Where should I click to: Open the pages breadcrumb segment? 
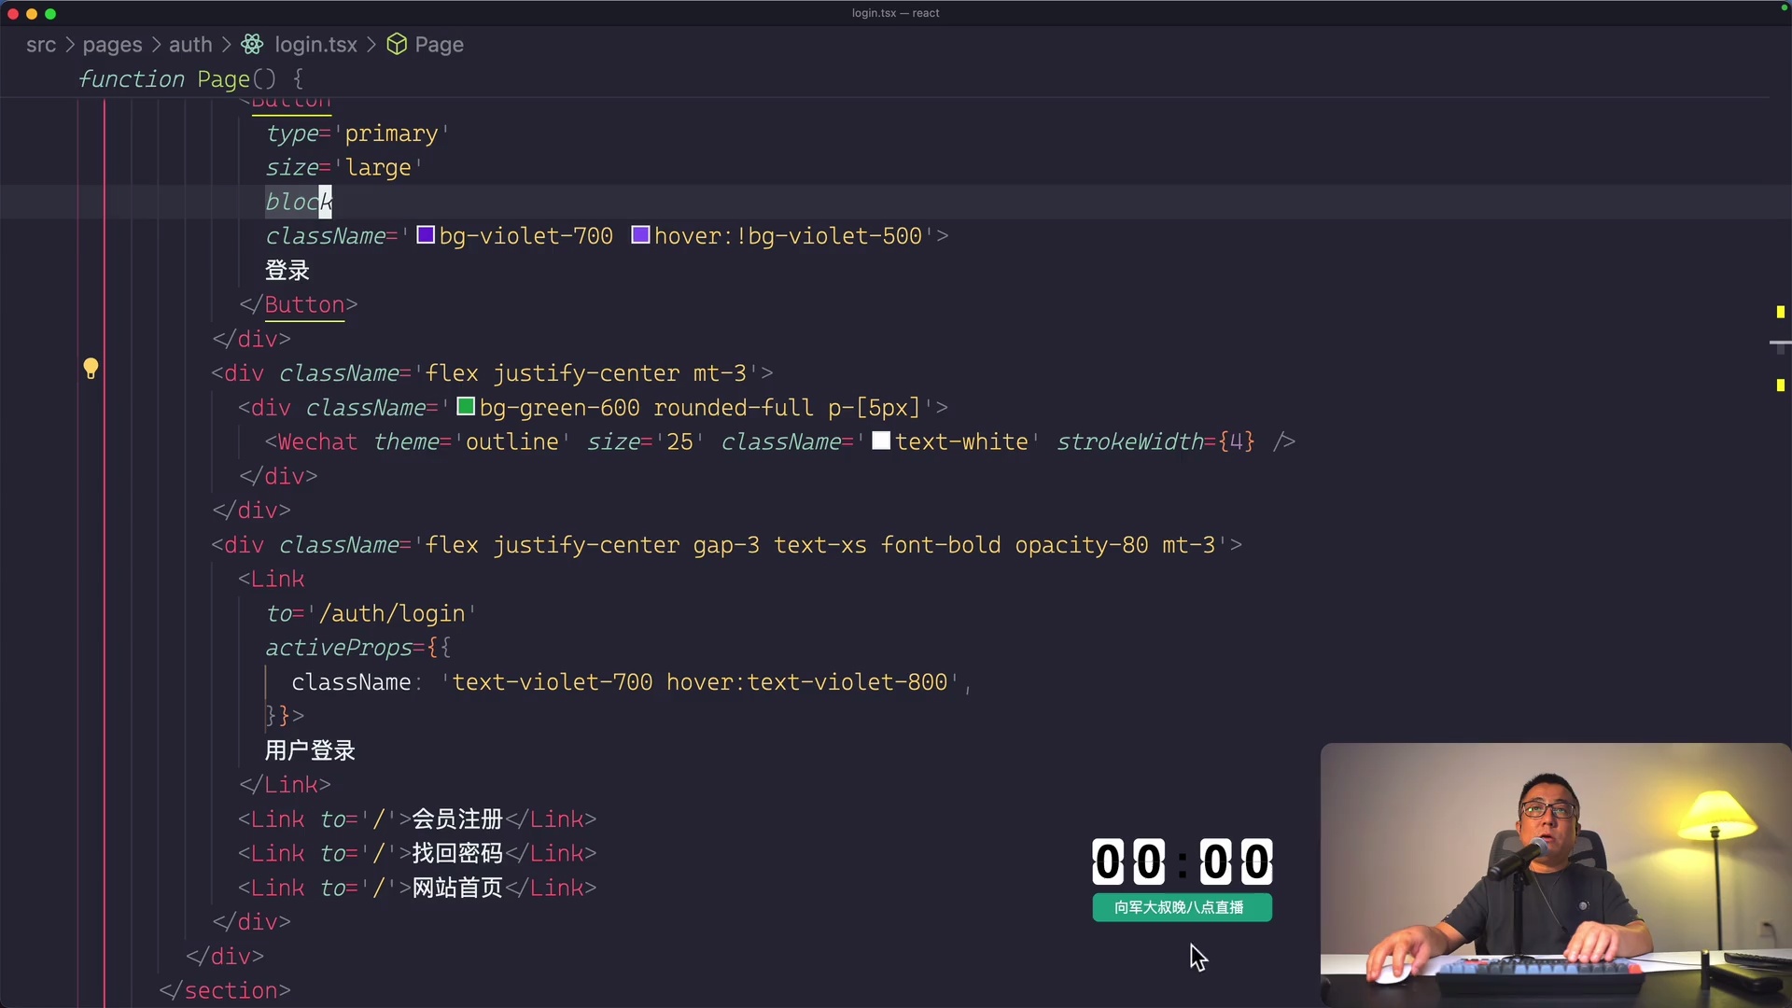112,45
